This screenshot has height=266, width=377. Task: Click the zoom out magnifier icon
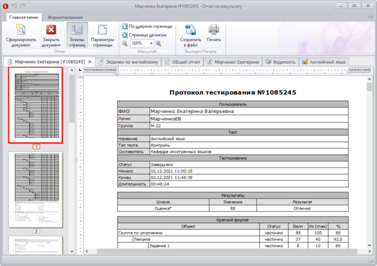pyautogui.click(x=124, y=44)
